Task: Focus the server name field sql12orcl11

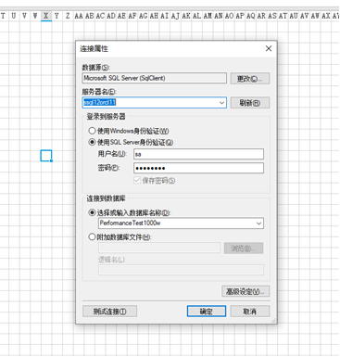Action: (154, 103)
